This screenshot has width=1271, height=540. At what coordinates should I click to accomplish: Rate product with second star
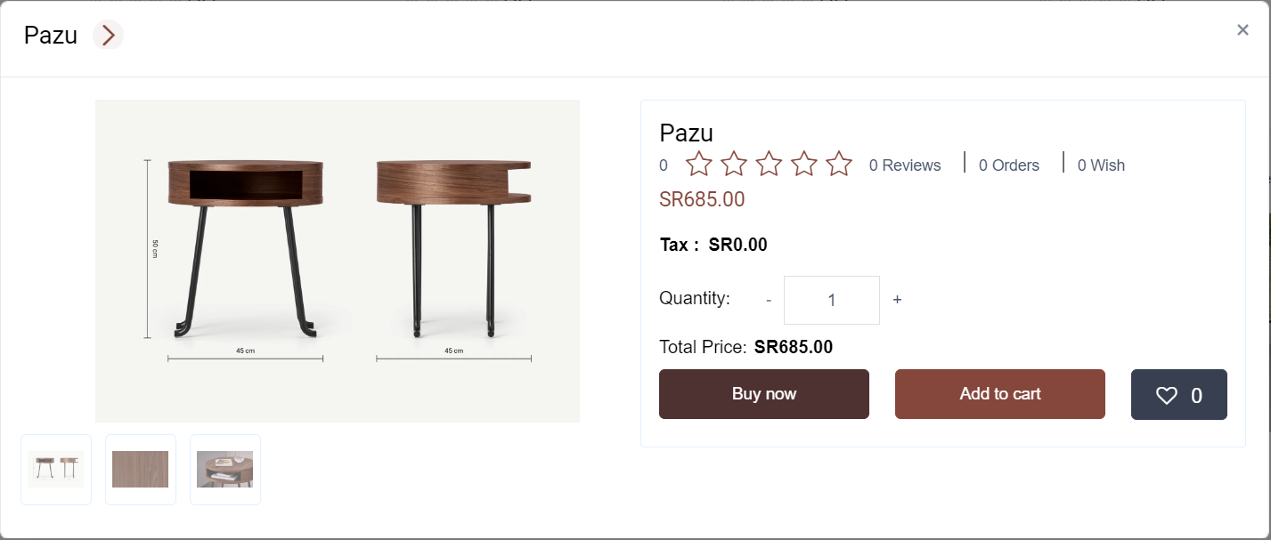coord(734,165)
